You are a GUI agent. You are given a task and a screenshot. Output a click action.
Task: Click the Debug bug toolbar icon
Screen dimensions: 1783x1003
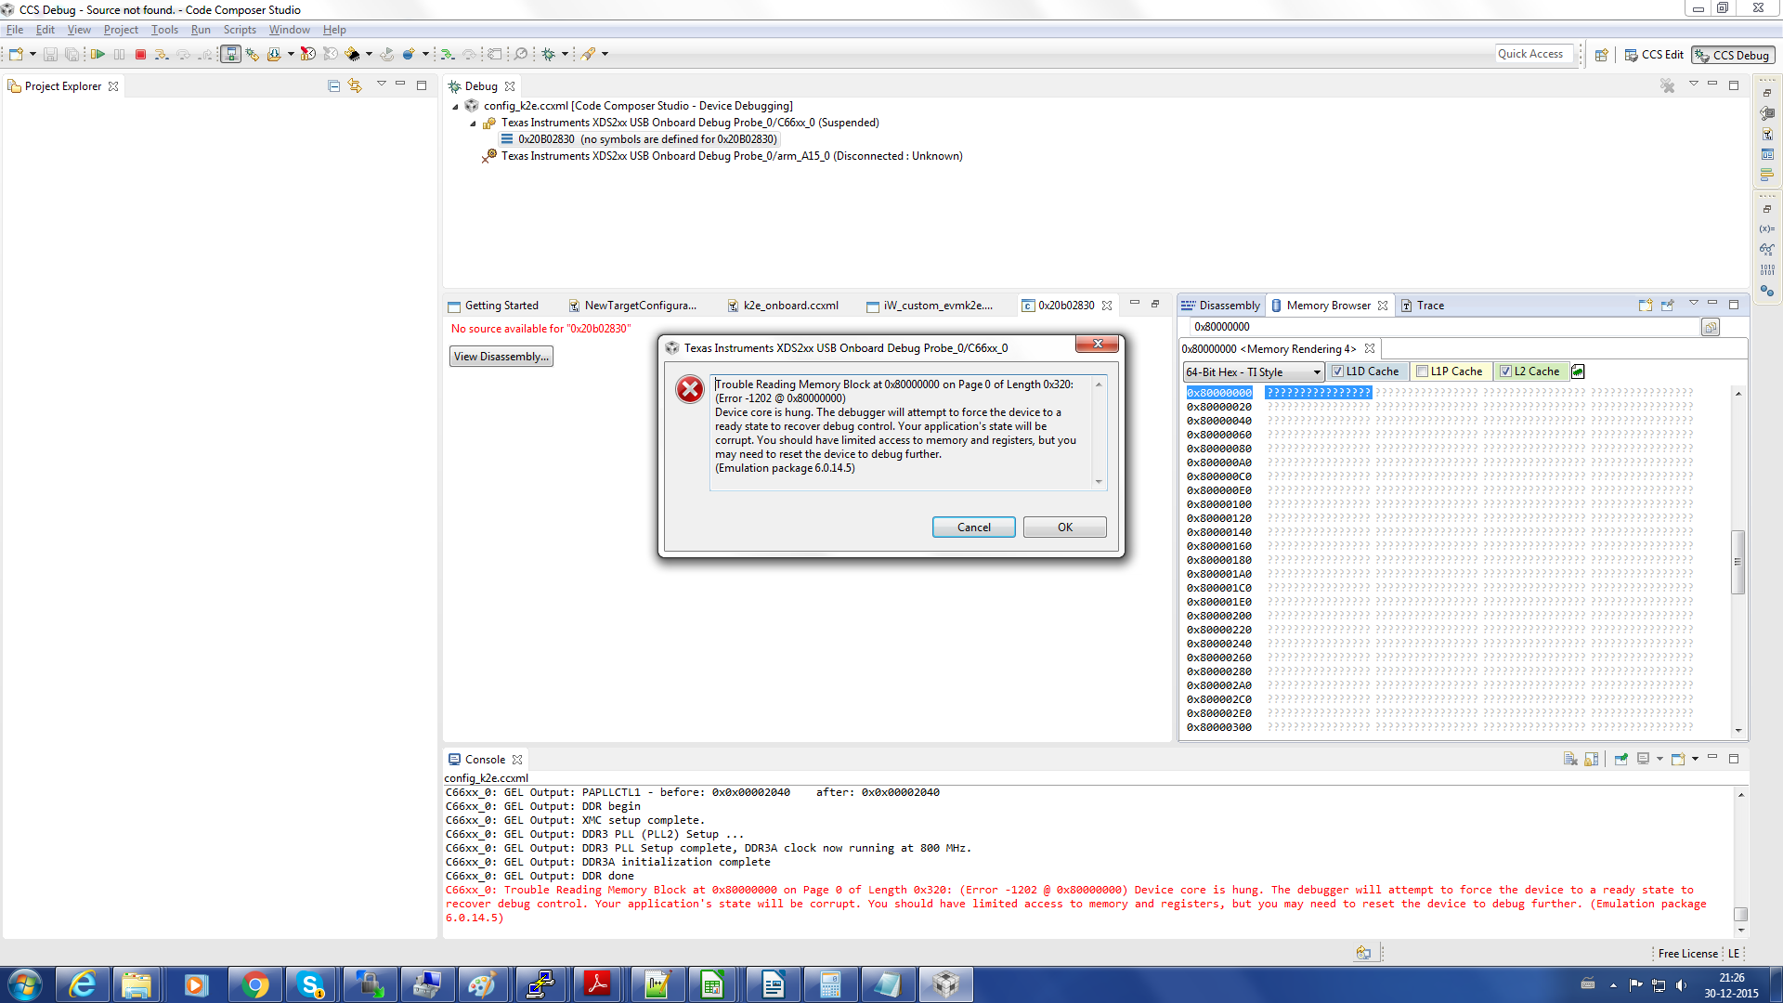(x=549, y=54)
